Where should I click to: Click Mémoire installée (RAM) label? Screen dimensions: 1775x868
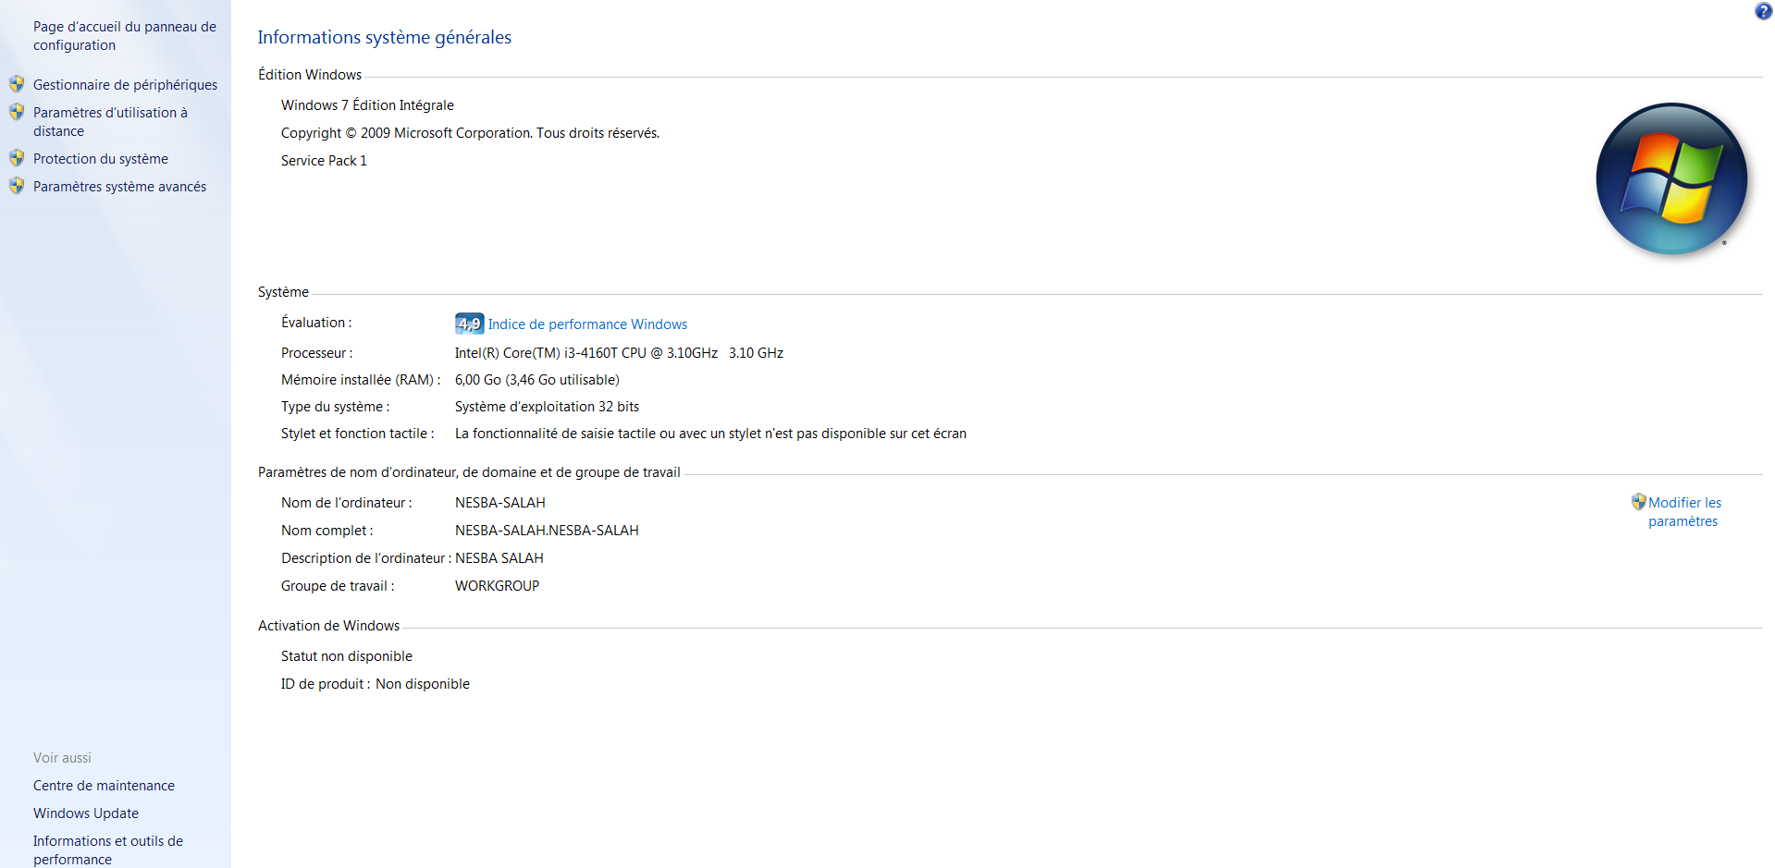point(361,380)
